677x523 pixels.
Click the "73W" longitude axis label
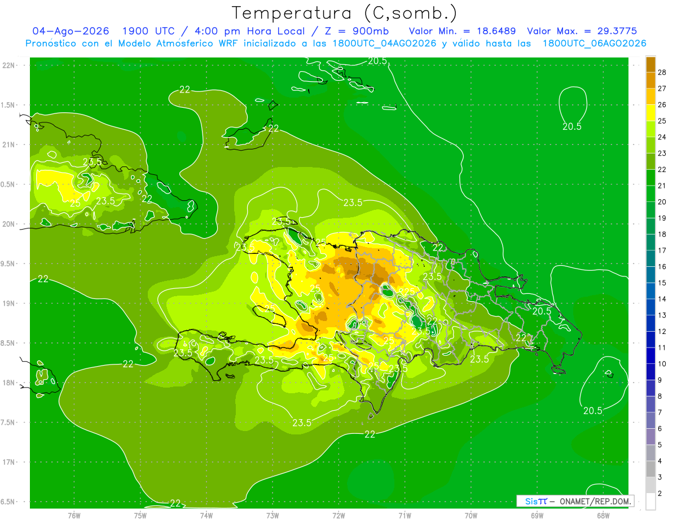(272, 515)
